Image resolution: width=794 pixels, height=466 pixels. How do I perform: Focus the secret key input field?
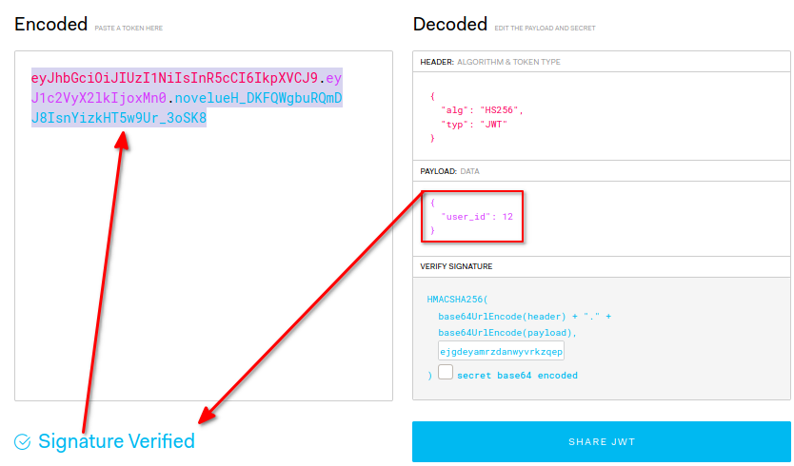[501, 351]
